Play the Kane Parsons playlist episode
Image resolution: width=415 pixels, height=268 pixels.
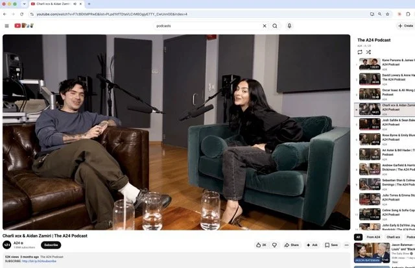point(385,64)
